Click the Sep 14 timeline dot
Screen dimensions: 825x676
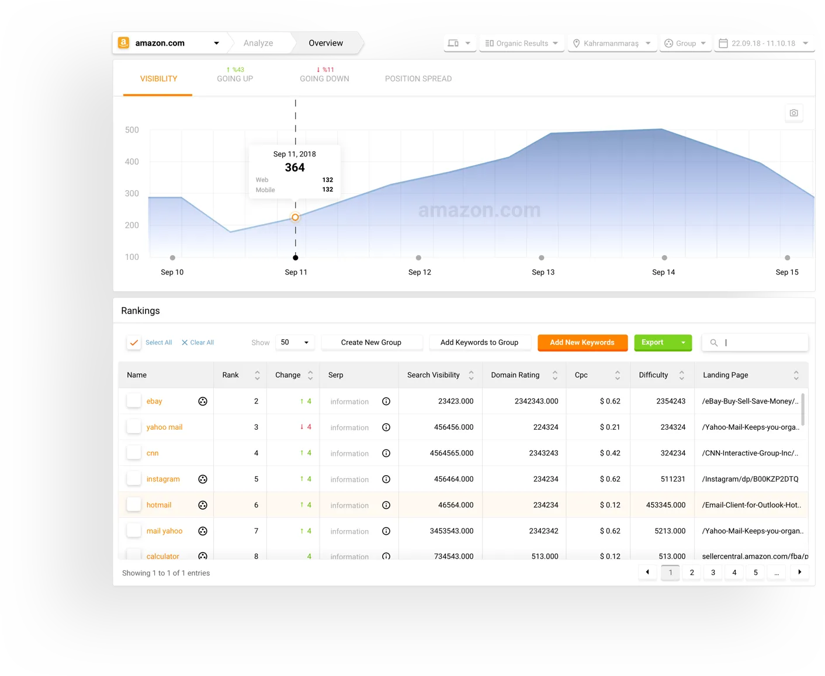pyautogui.click(x=664, y=257)
